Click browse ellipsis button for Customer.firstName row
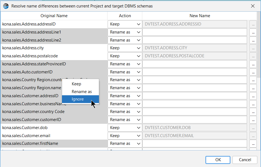The width and height of the screenshot is (261, 167). [x=253, y=144]
